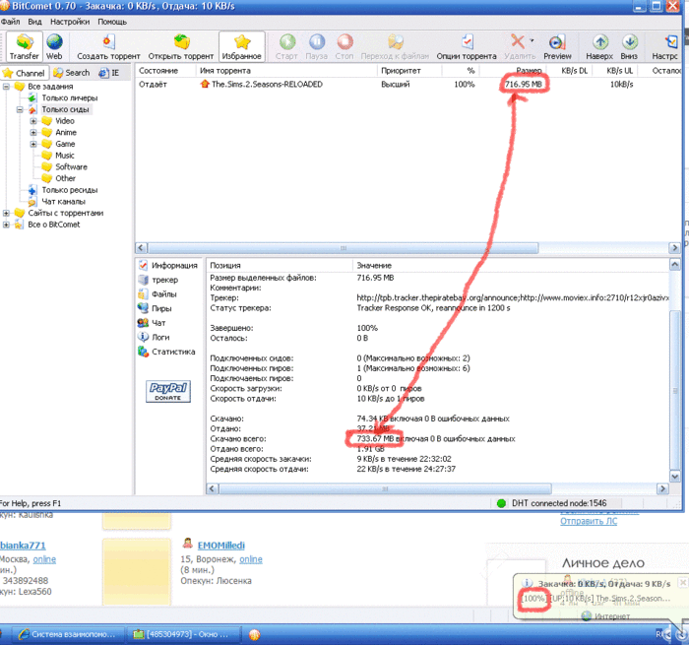
Task: Open the Чат details panel item
Action: pyautogui.click(x=158, y=323)
